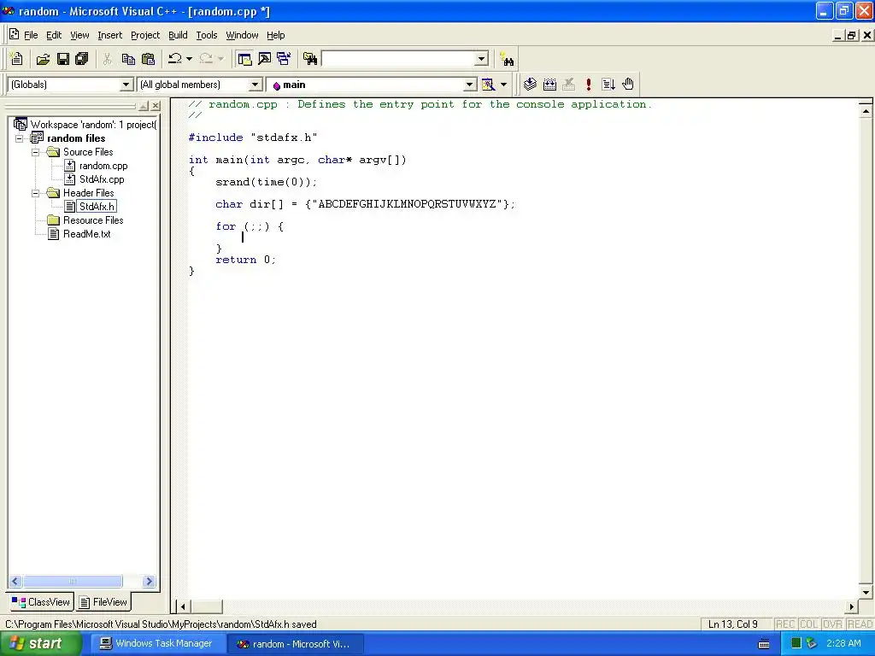Screen dimensions: 875x656
Task: Collapse the Source Files folder
Action: 36,152
